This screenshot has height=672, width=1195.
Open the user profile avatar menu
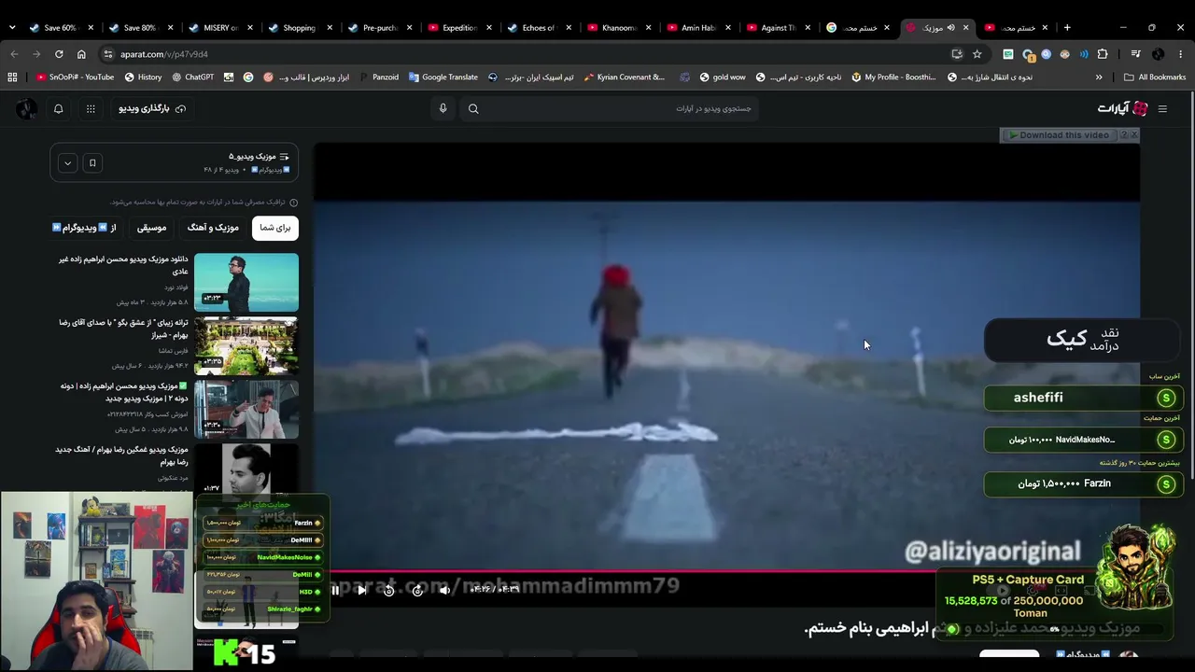point(26,109)
